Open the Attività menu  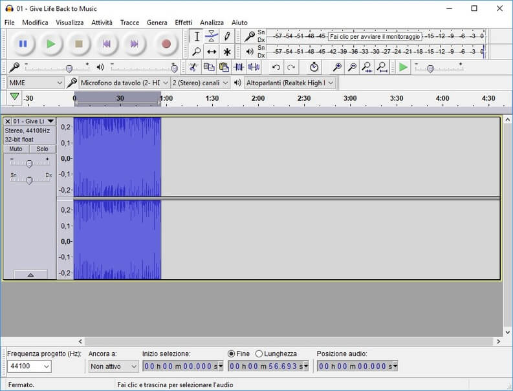102,23
